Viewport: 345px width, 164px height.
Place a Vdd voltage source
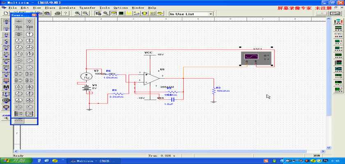pyautogui.click(x=29, y=27)
